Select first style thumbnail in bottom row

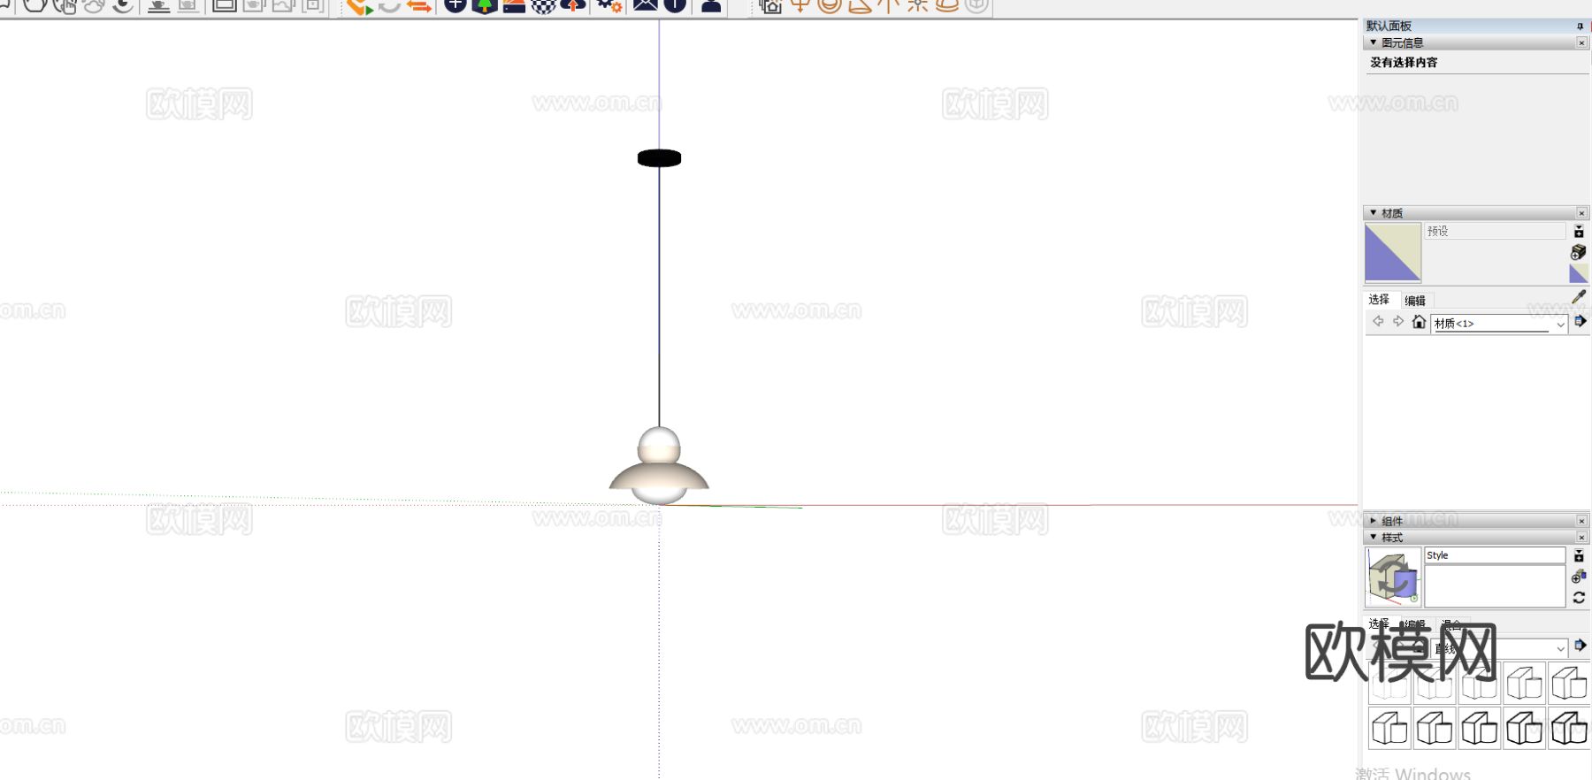[x=1389, y=729]
